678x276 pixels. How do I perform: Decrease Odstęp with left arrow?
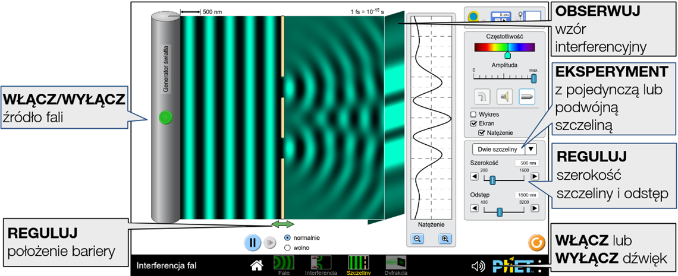[x=474, y=208]
